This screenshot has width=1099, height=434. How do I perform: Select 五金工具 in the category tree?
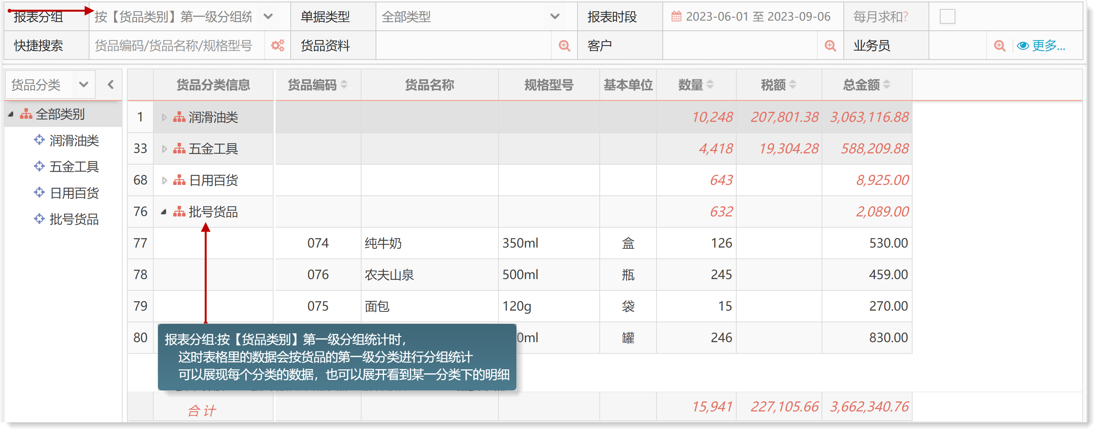pos(74,167)
